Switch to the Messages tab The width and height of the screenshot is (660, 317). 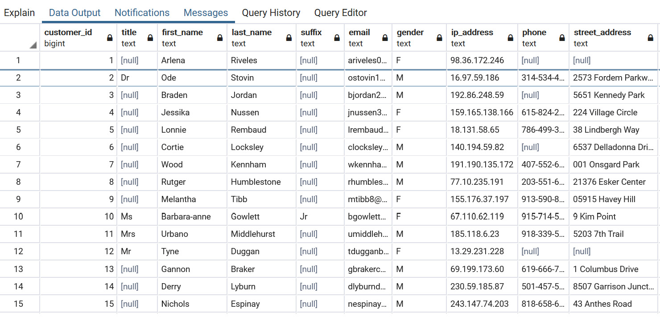tap(206, 12)
